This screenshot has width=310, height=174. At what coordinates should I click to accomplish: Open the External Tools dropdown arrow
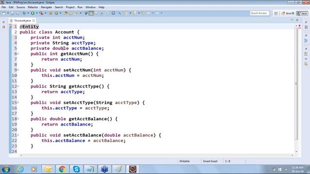pyautogui.click(x=45, y=13)
